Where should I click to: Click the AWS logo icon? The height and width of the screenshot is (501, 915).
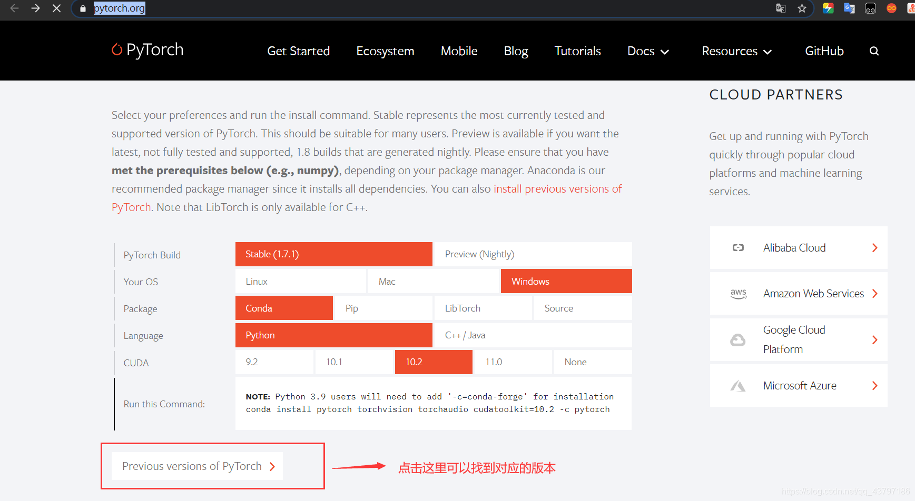[738, 294]
